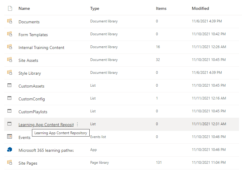Sort by the Modified column header
Image resolution: width=242 pixels, height=173 pixels.
(x=200, y=8)
